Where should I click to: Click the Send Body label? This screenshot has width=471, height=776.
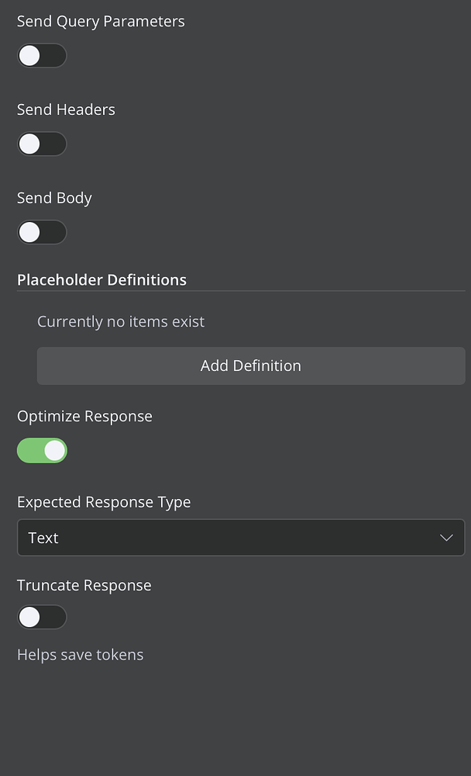click(54, 198)
